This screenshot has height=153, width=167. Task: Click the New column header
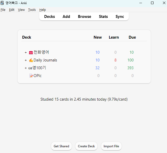(x=98, y=37)
